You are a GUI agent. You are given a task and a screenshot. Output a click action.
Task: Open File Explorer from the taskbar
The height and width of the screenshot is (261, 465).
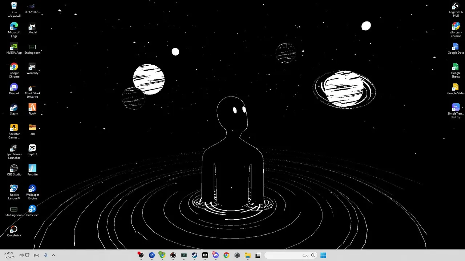(x=248, y=255)
